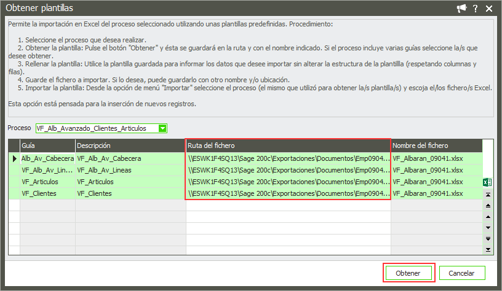Image resolution: width=502 pixels, height=291 pixels.
Task: Click the VF_Clientes guide cell
Action: 47,193
